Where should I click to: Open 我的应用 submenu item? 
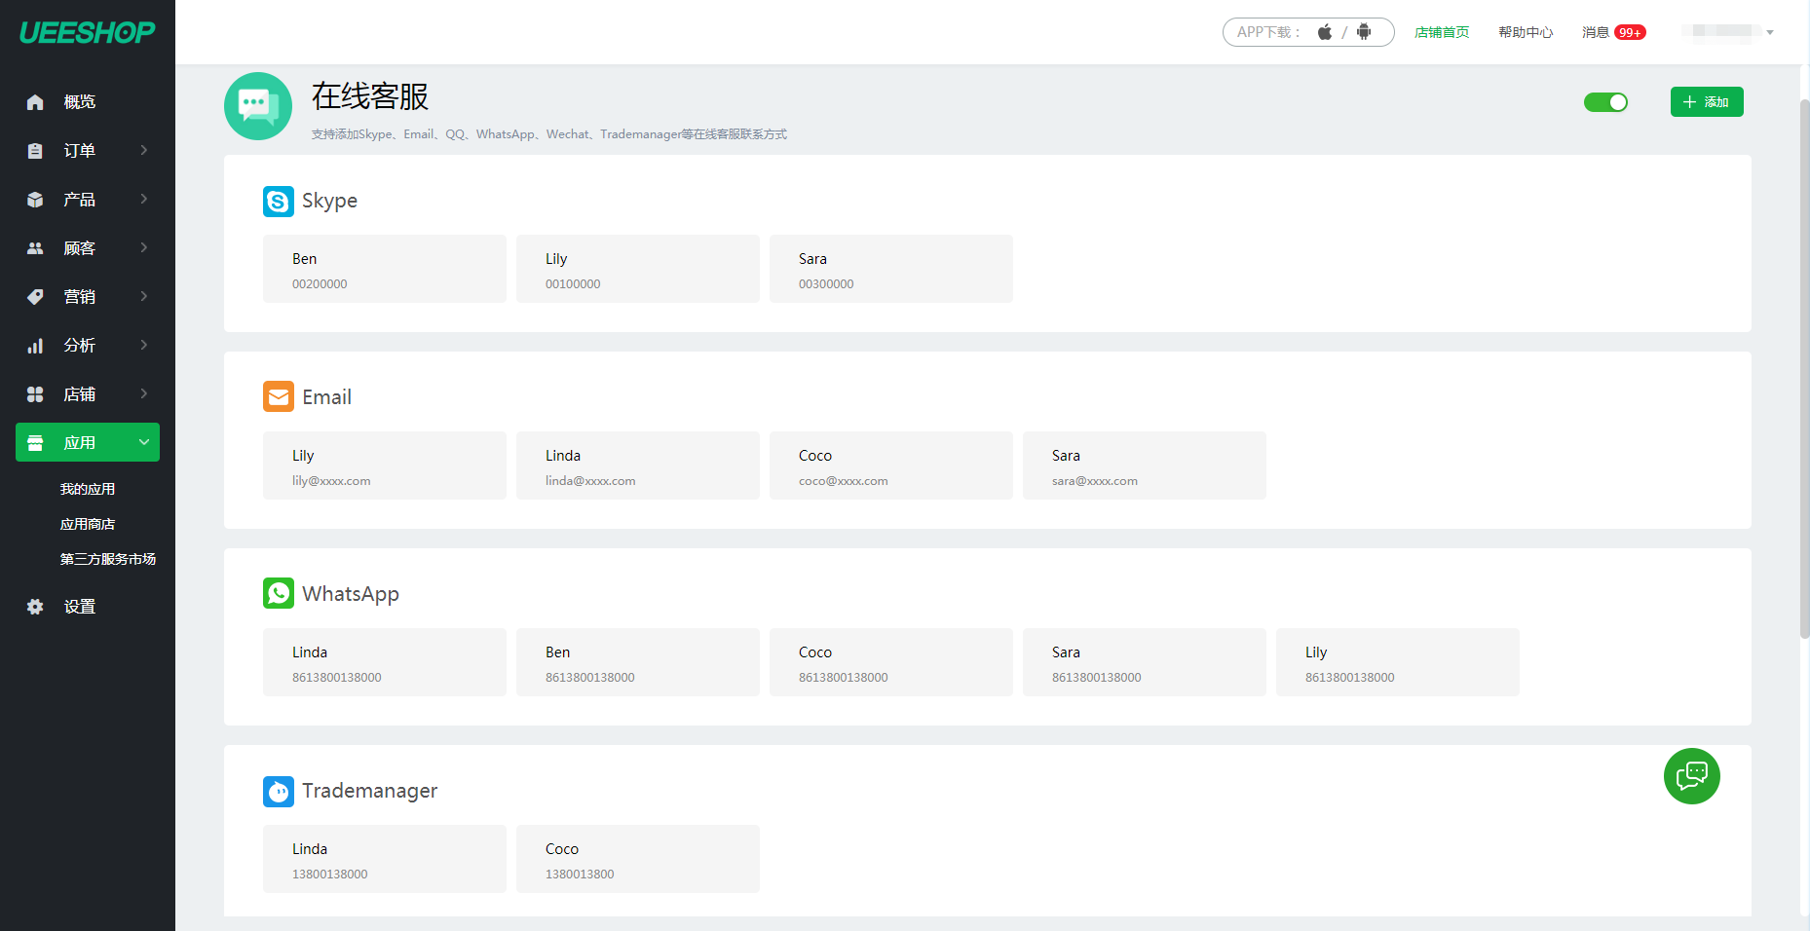tap(88, 489)
